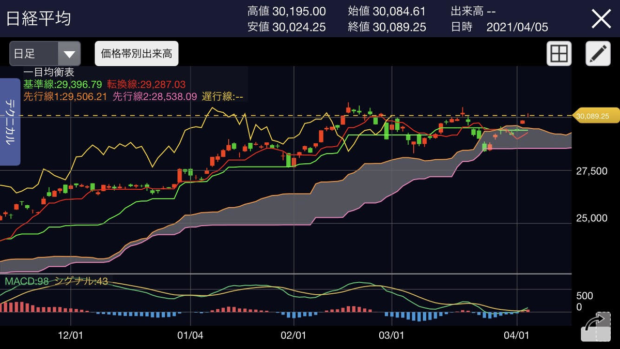Tap the 始値 30,084.61 value

(387, 11)
